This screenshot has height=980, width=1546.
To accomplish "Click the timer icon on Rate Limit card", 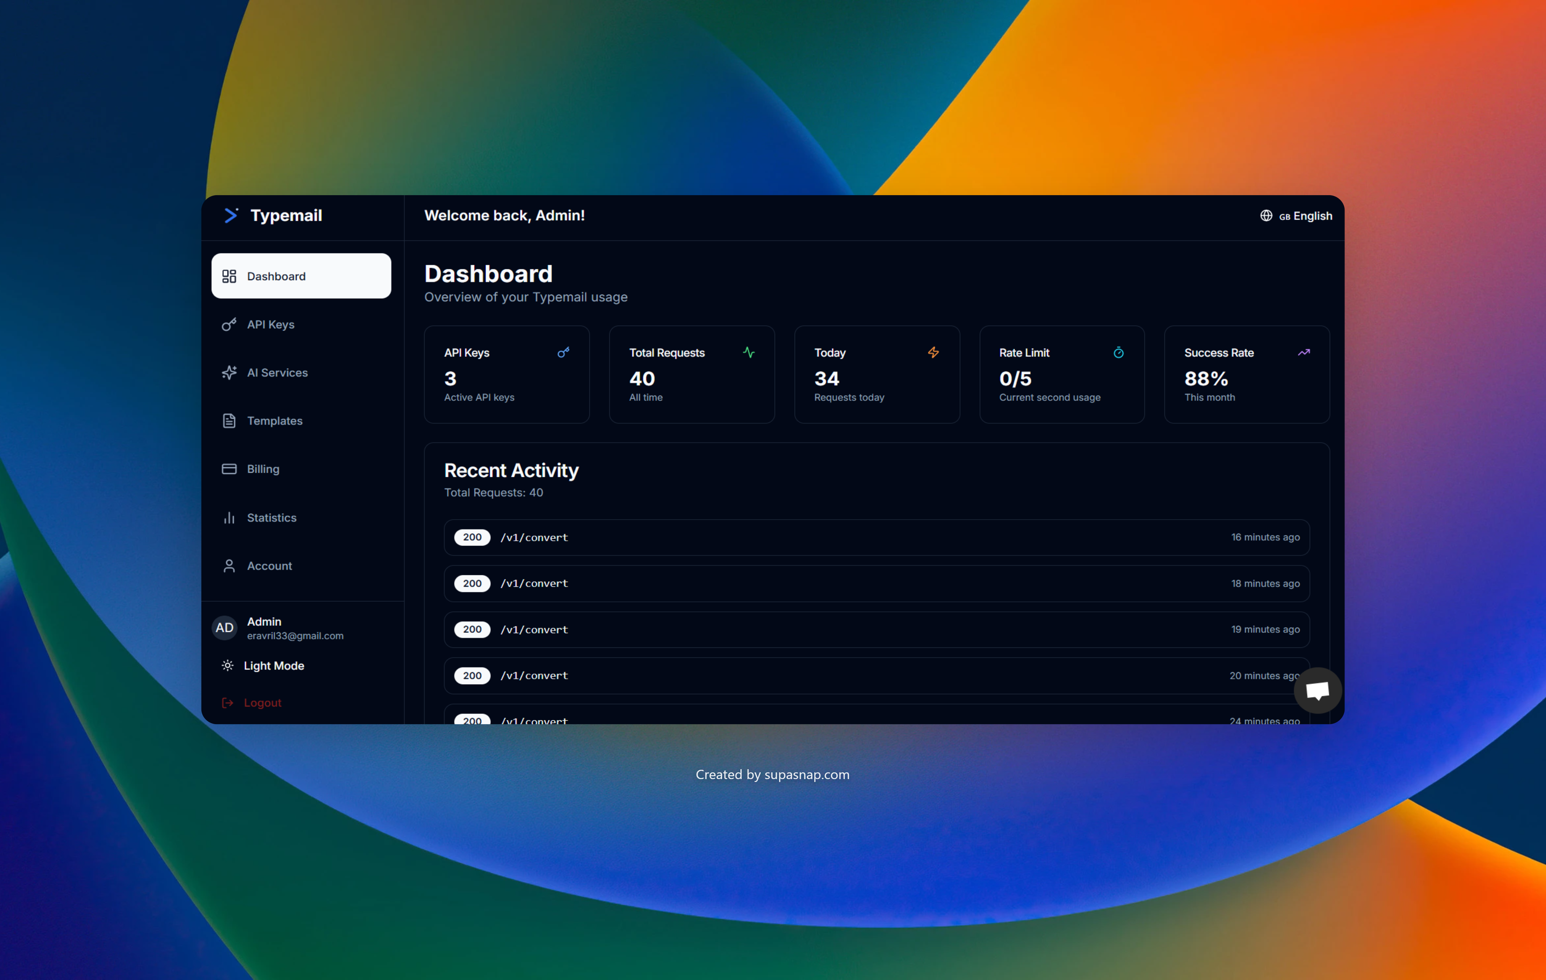I will click(1118, 352).
